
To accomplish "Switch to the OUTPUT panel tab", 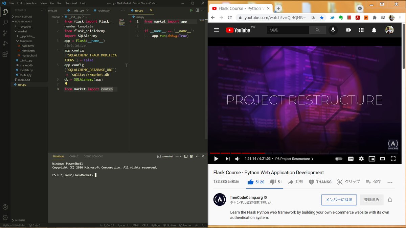I will click(74, 156).
